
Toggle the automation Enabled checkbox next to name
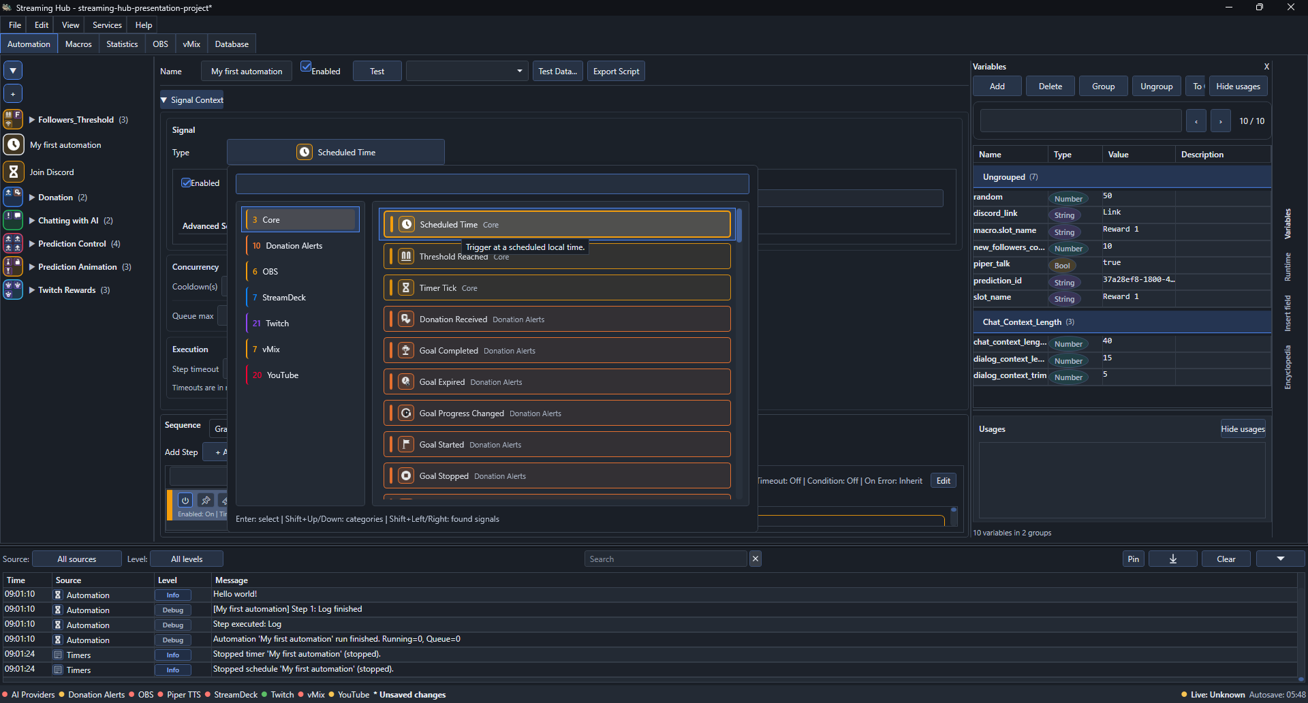pyautogui.click(x=306, y=67)
